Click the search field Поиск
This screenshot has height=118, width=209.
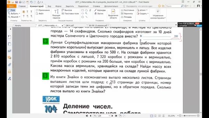[173, 6]
